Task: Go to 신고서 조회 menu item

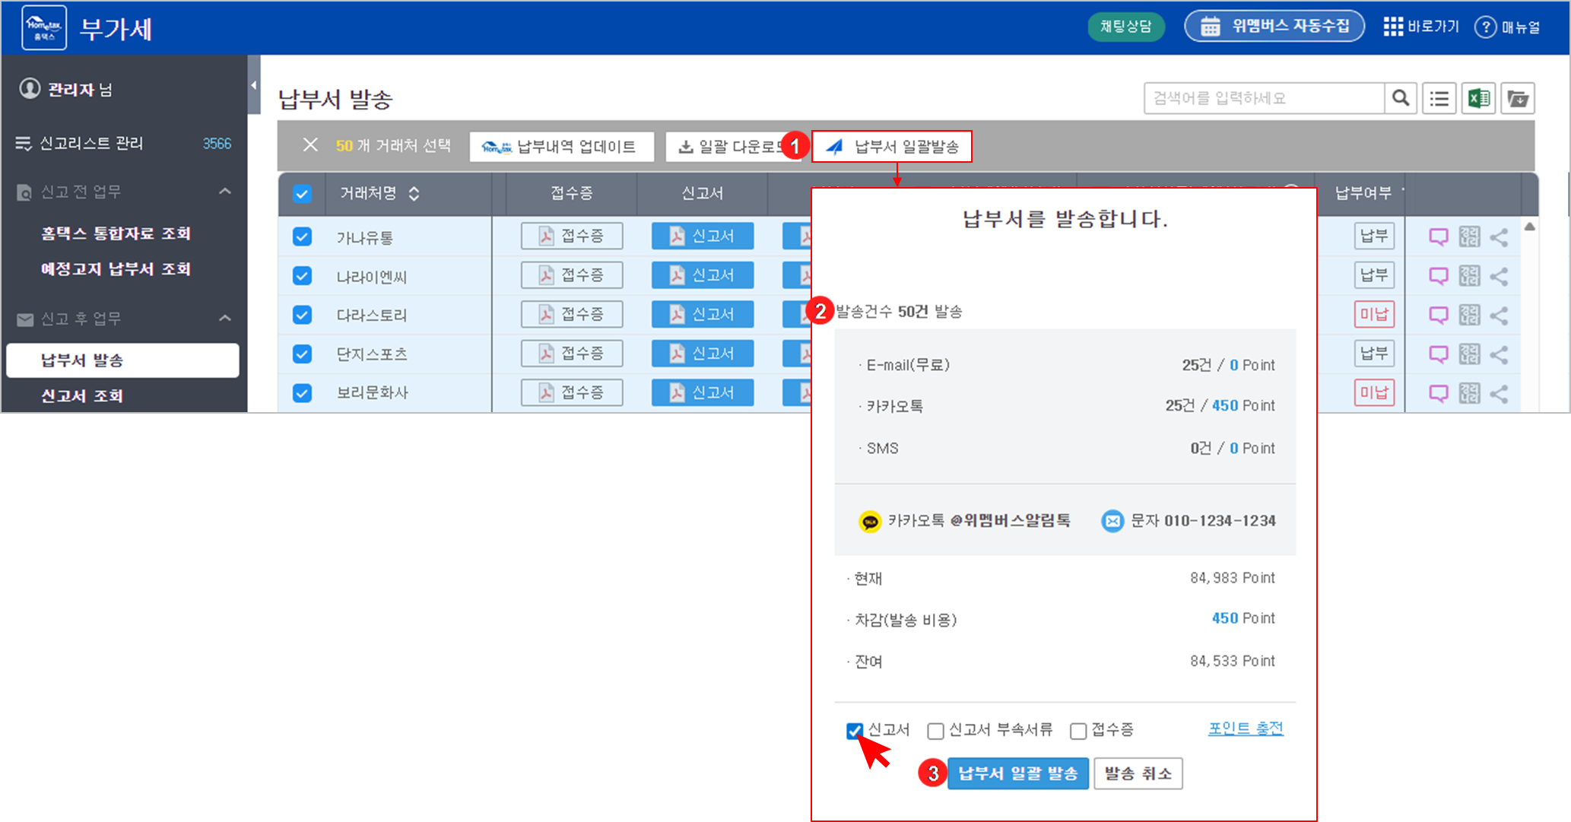Action: coord(82,395)
